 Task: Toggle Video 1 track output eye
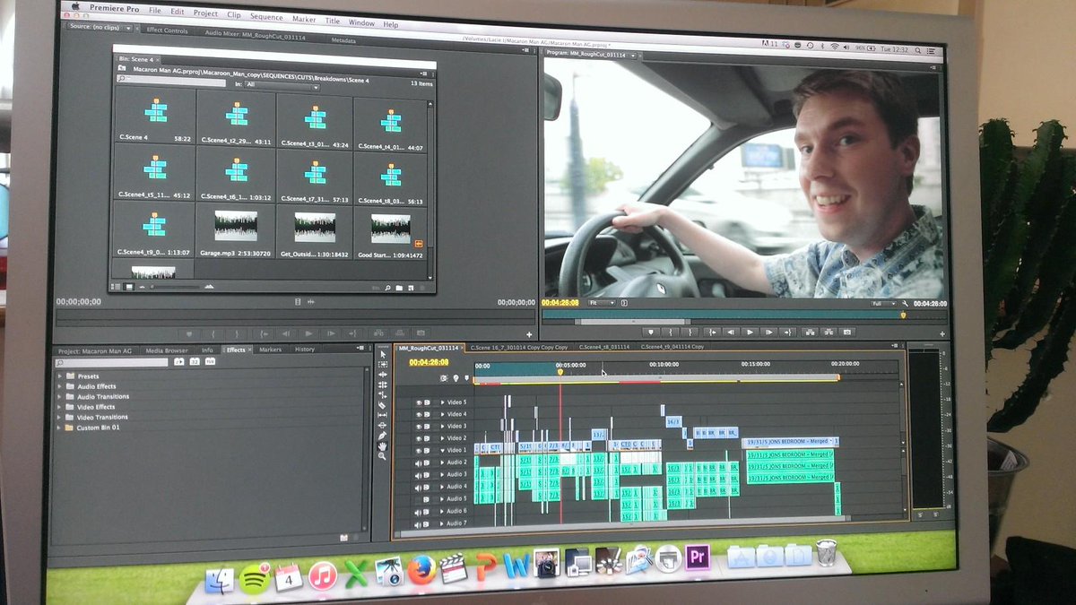[419, 450]
